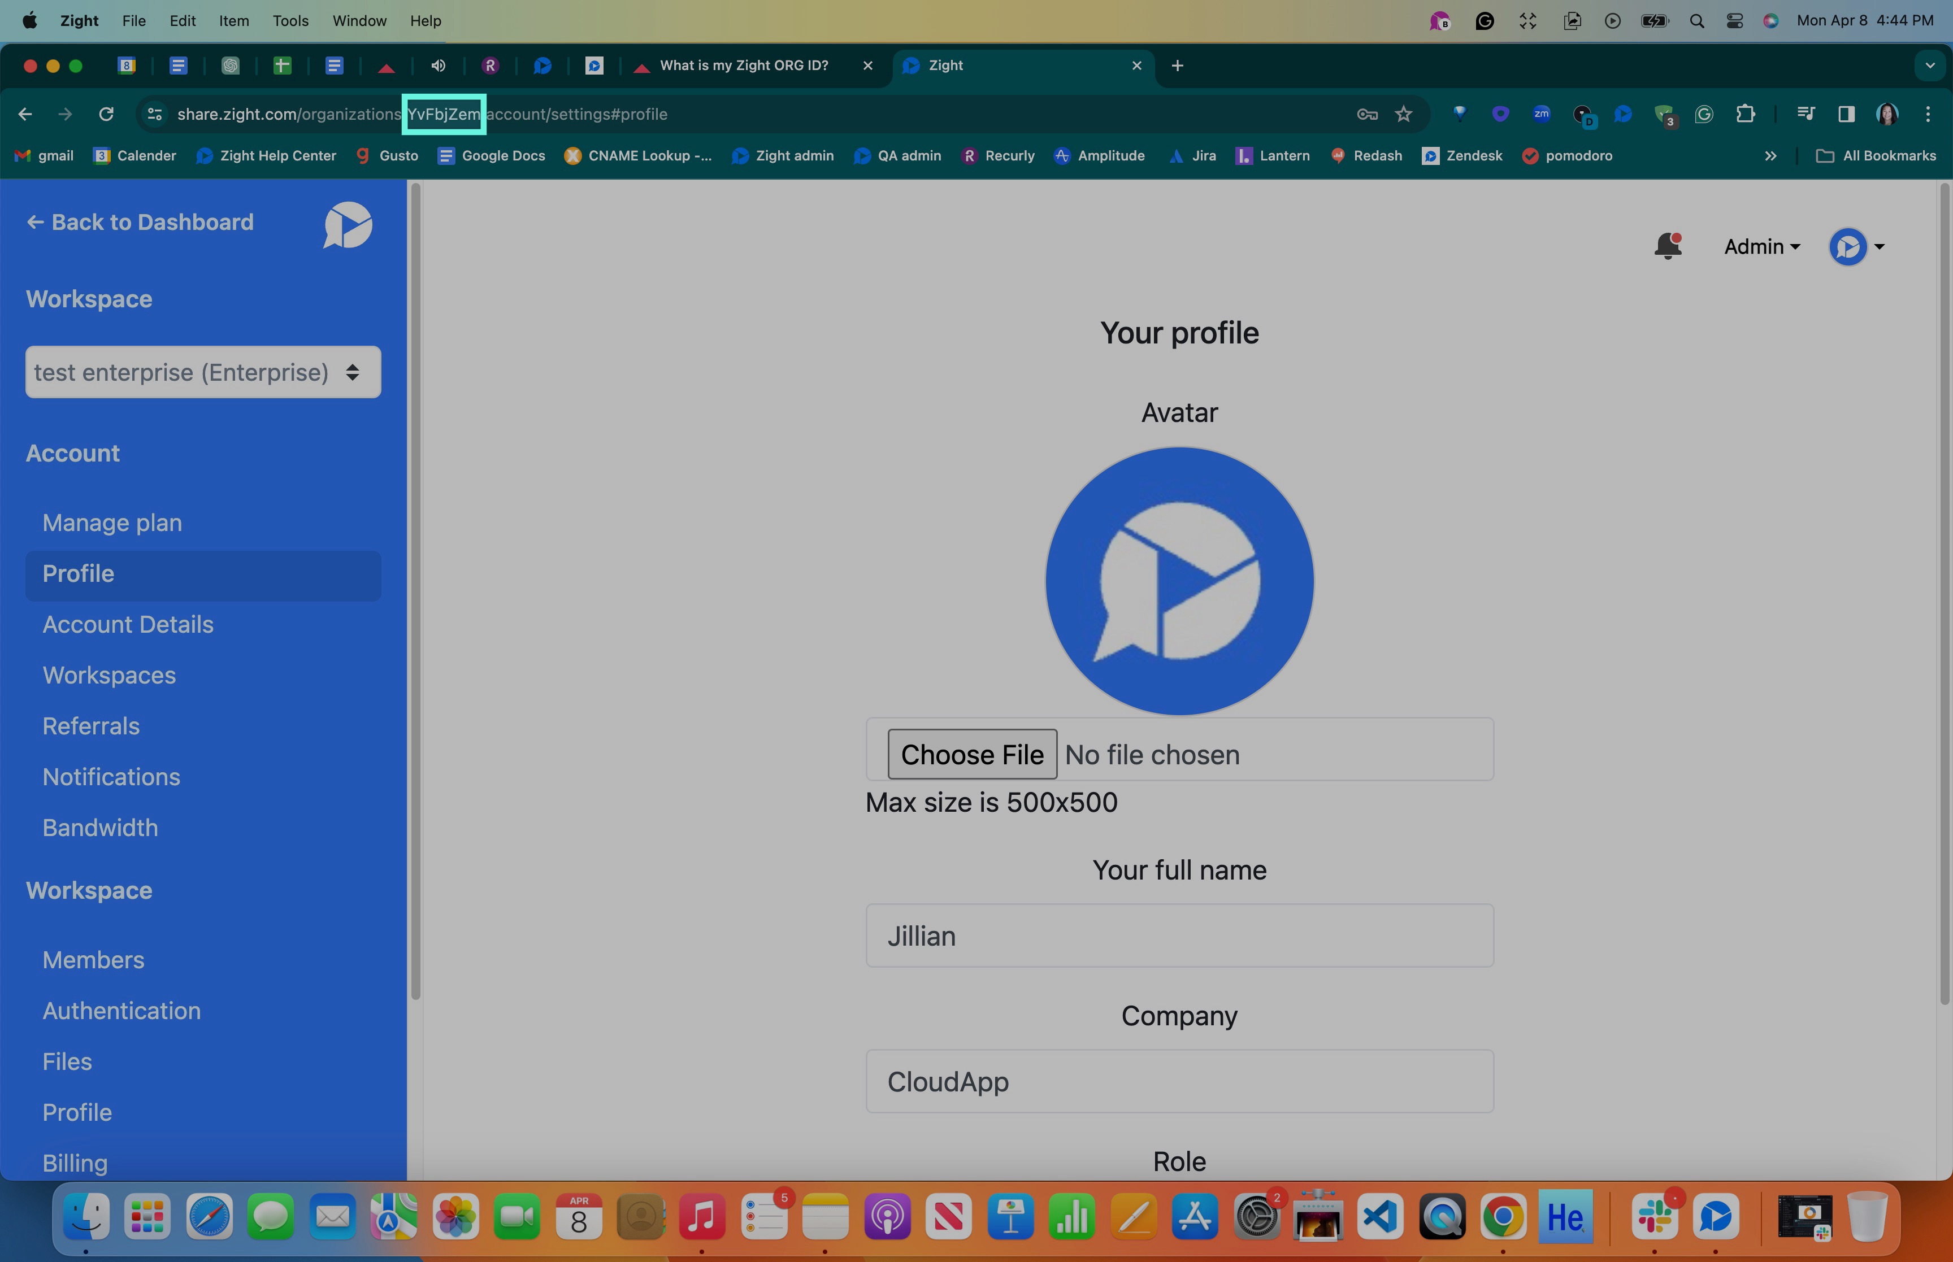Click the site information icon in address bar
The image size is (1953, 1262).
[154, 114]
